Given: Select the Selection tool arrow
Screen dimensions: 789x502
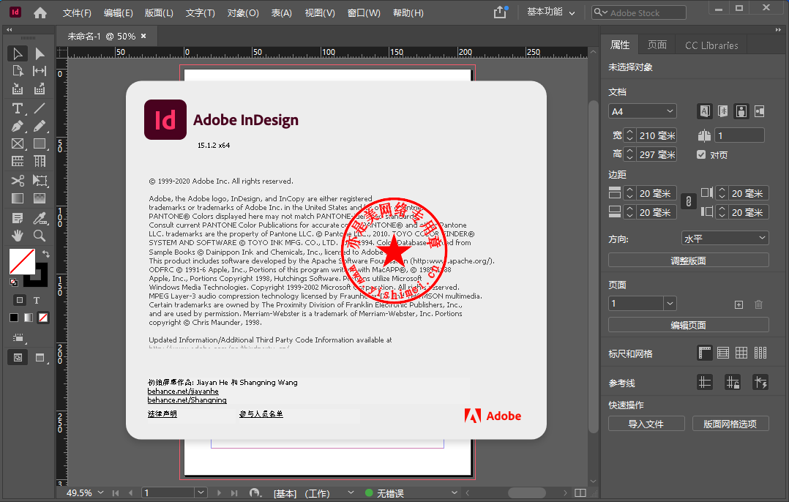Looking at the screenshot, I should (17, 53).
